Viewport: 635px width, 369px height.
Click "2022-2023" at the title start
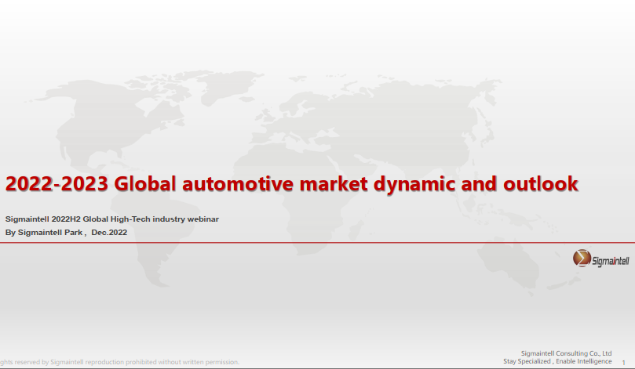click(57, 184)
